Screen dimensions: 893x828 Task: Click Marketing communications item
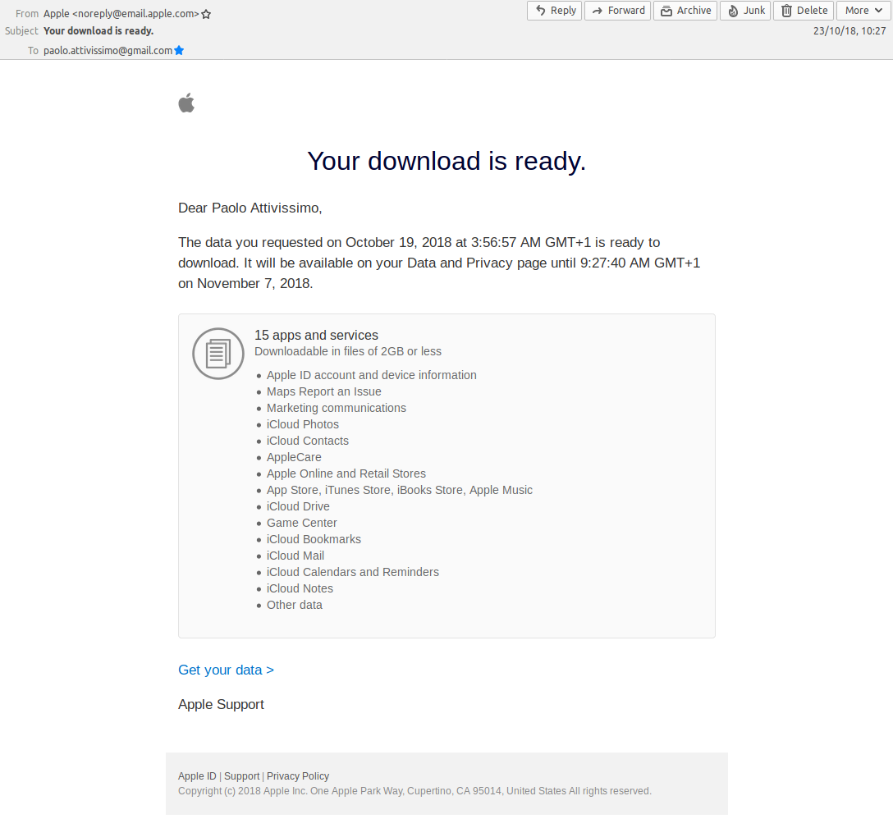coord(337,409)
